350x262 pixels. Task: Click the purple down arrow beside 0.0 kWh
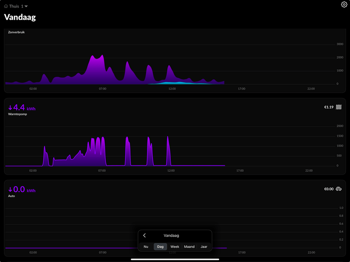tap(10, 190)
